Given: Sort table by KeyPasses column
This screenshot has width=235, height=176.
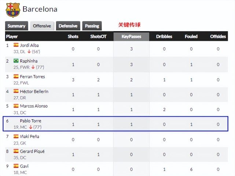Looking at the screenshot, I should point(131,37).
